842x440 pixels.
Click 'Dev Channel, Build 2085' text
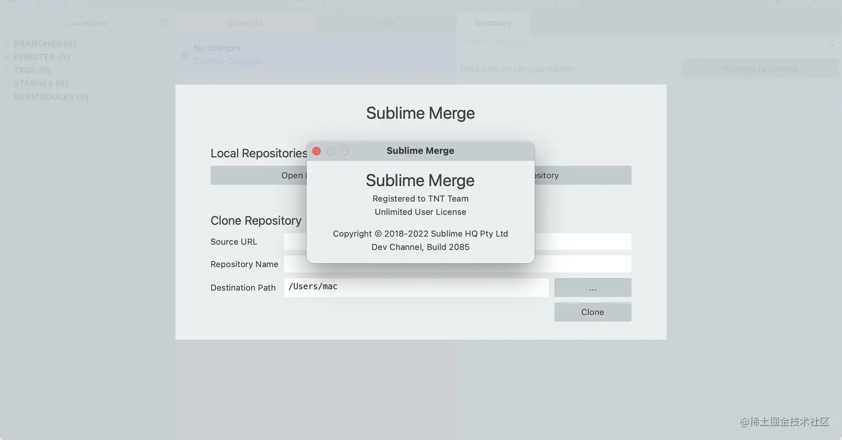tap(420, 247)
